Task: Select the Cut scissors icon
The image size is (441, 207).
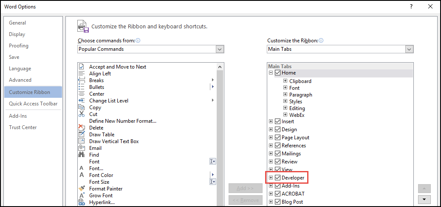Action: pyautogui.click(x=82, y=114)
